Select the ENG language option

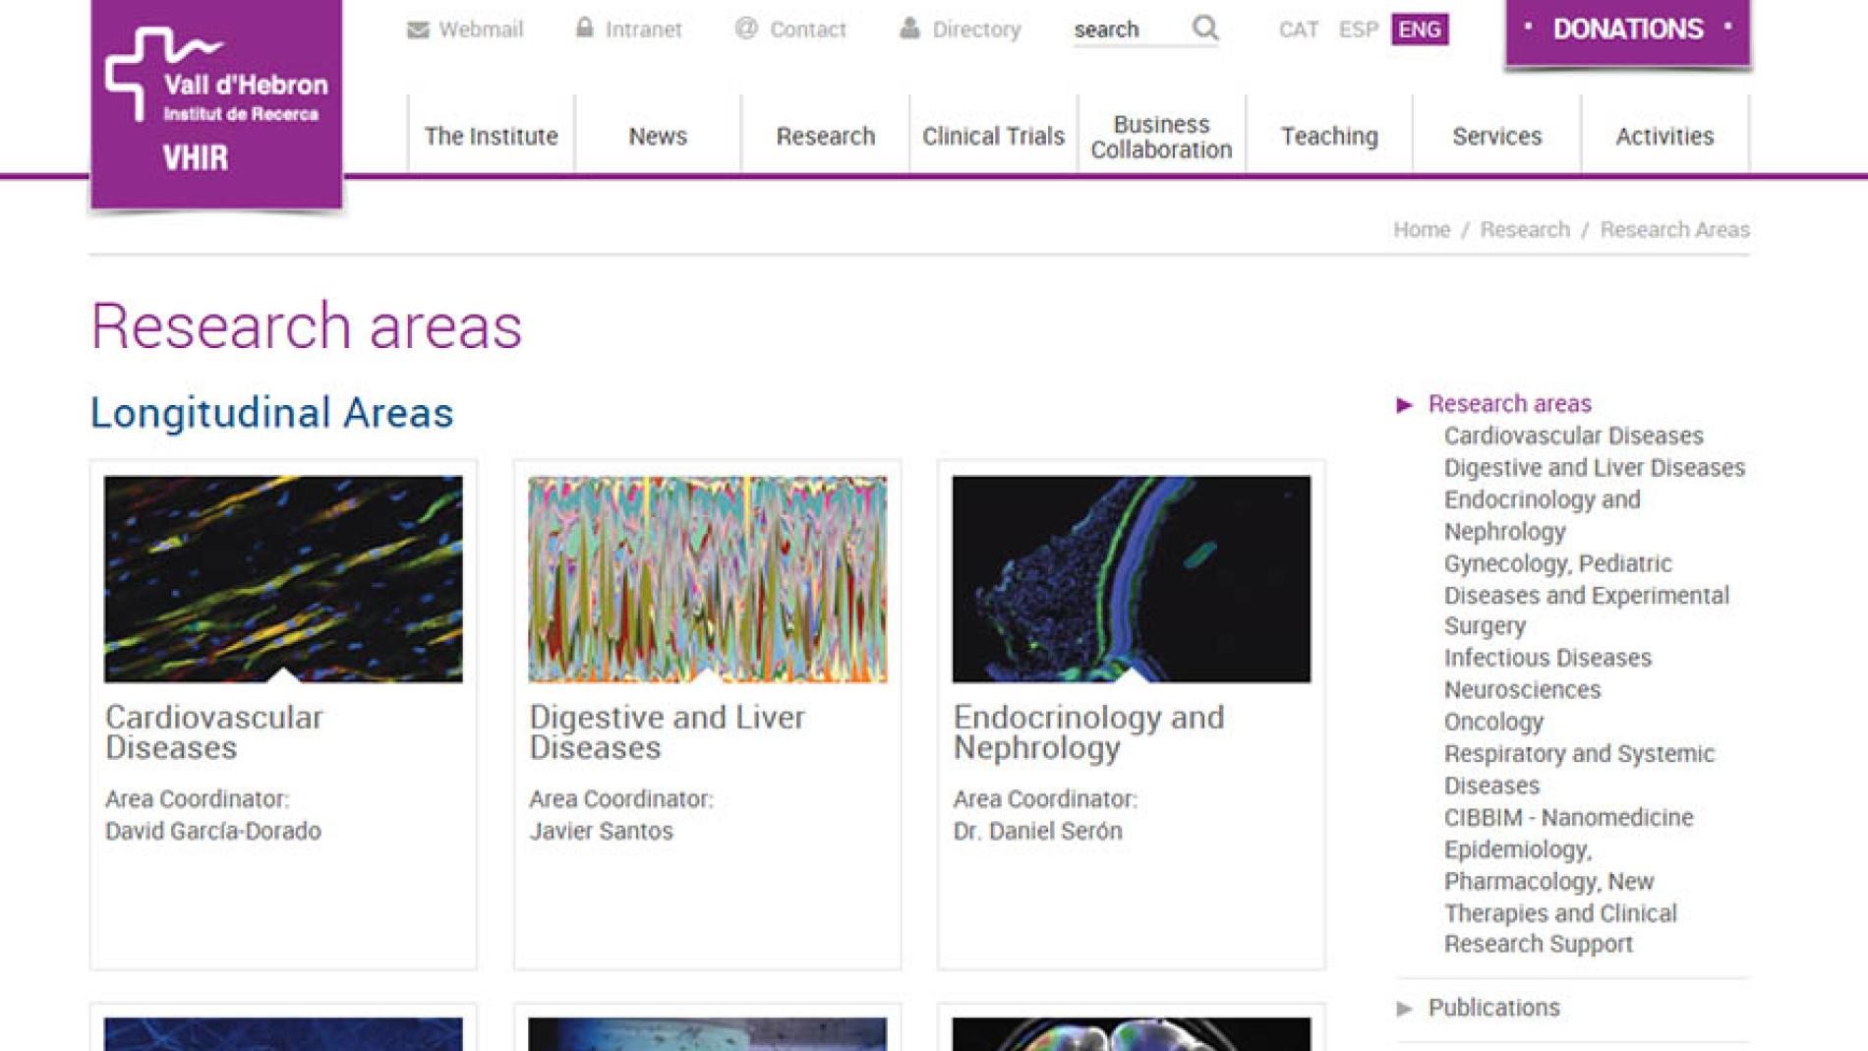1419,29
